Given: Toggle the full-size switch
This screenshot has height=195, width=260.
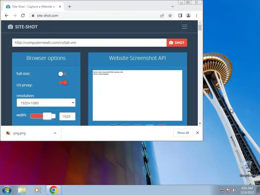Looking at the screenshot, I should (x=62, y=74).
